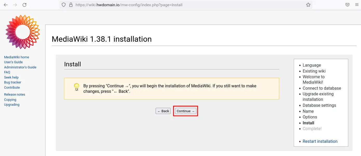Image resolution: width=361 pixels, height=156 pixels.
Task: Open the shield tracking protection icon
Action: (x=64, y=5)
